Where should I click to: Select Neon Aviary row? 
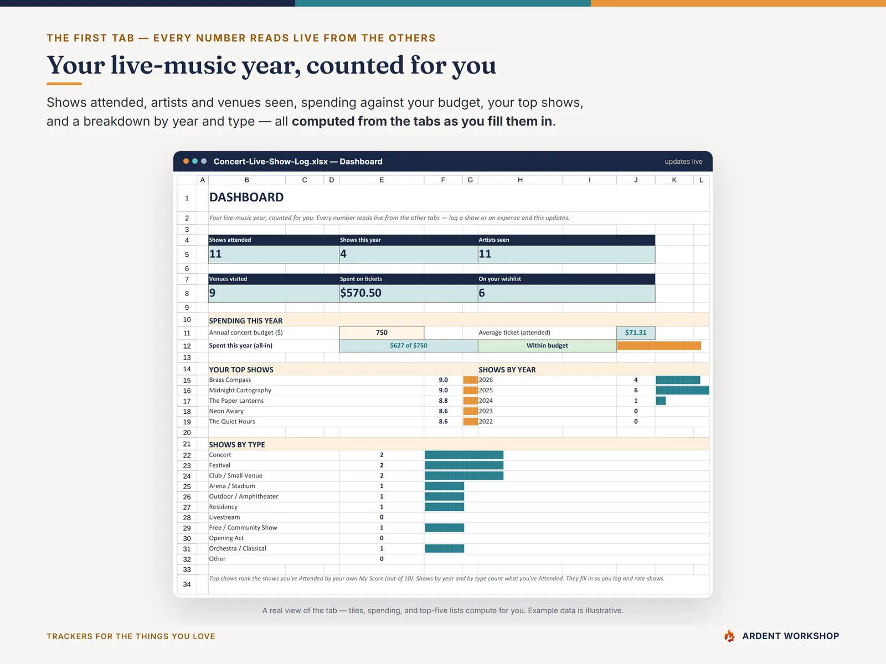pos(226,412)
